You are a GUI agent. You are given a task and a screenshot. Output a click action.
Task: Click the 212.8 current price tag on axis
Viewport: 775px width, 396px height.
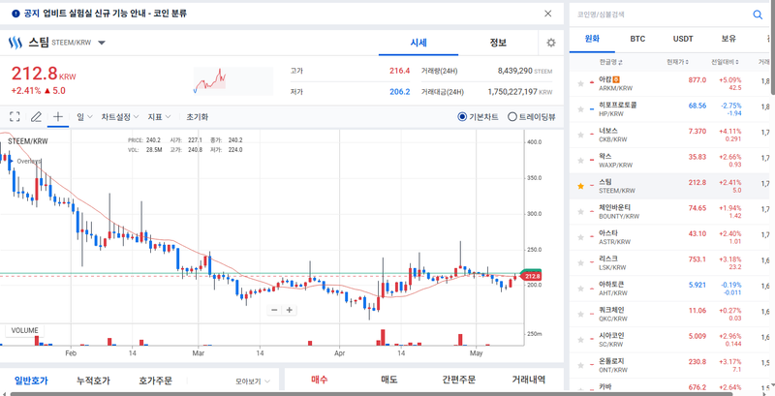tap(531, 277)
